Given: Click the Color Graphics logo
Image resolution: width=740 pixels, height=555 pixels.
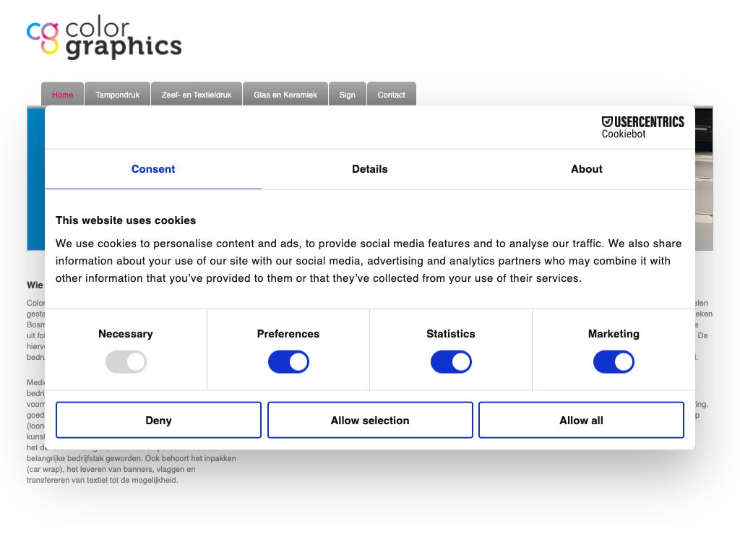Looking at the screenshot, I should click(x=104, y=38).
